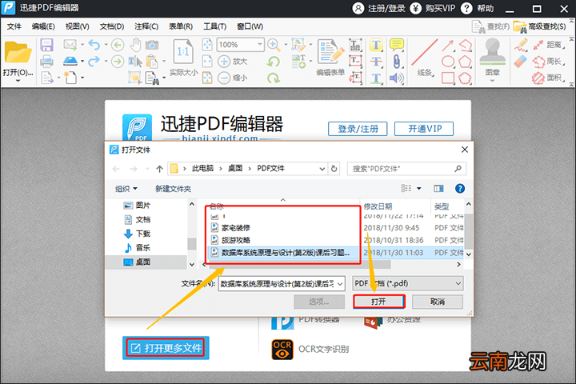576x384 pixels.
Task: Click the Undo arrow icon
Action: [94, 45]
